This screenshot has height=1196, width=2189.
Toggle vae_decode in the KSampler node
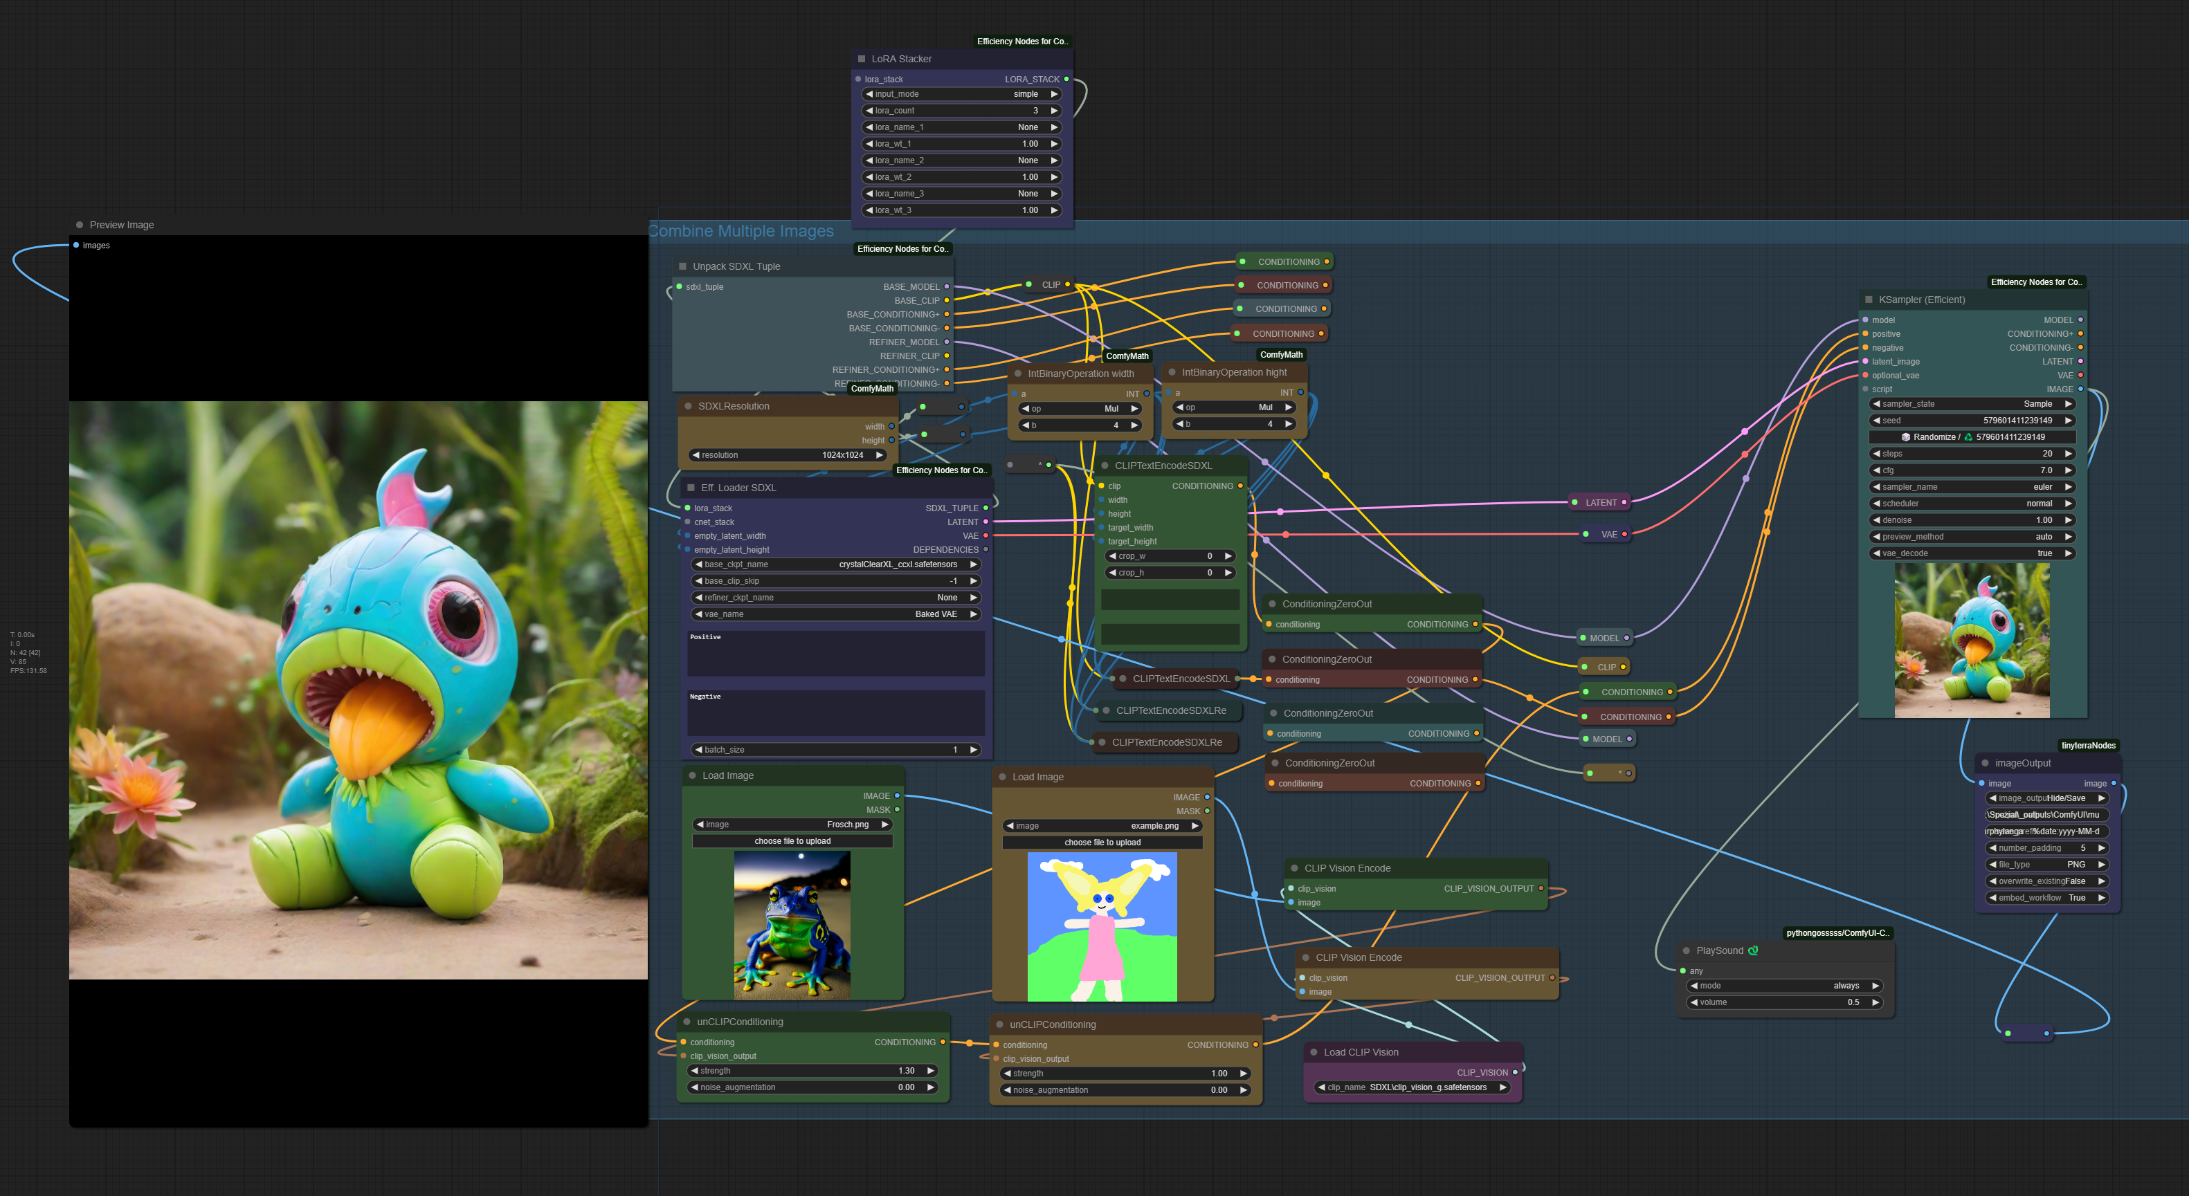coord(1972,554)
